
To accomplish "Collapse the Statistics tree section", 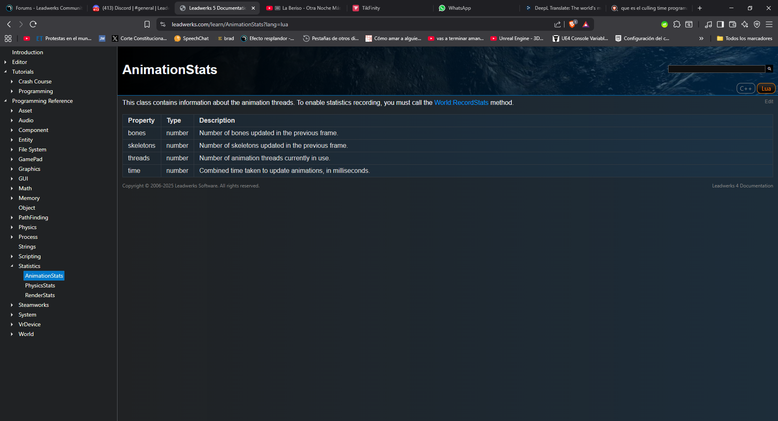I will coord(12,266).
